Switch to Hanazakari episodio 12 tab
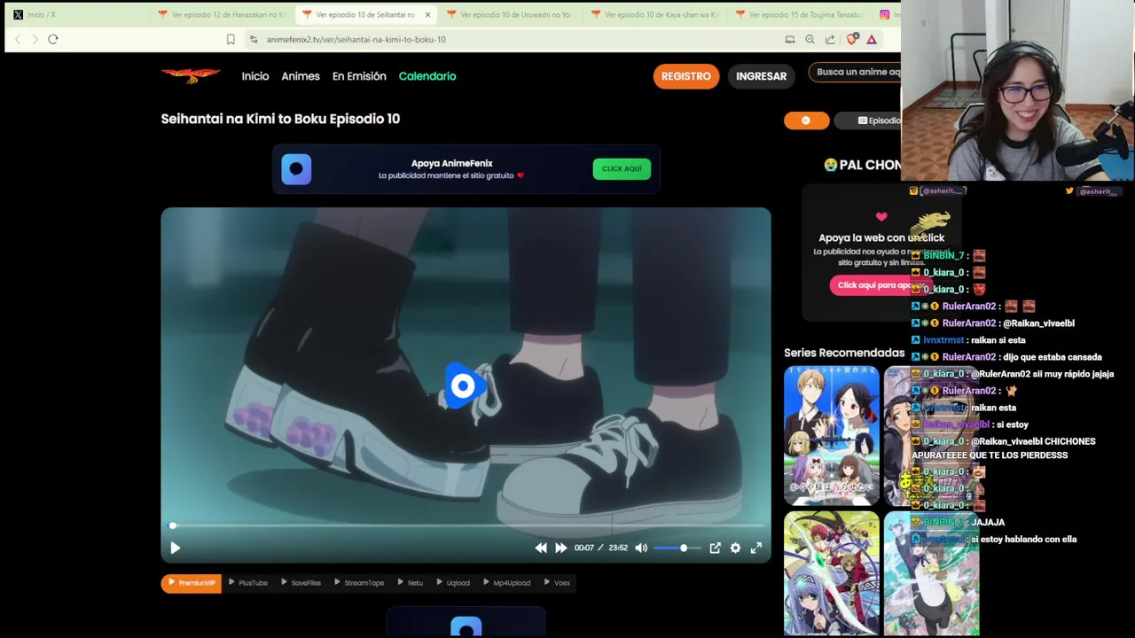Viewport: 1135px width, 638px height. [x=222, y=15]
